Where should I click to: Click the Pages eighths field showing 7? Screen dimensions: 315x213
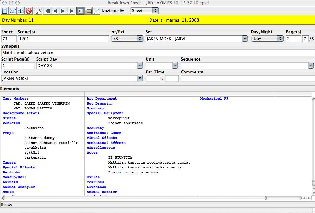click(305, 39)
